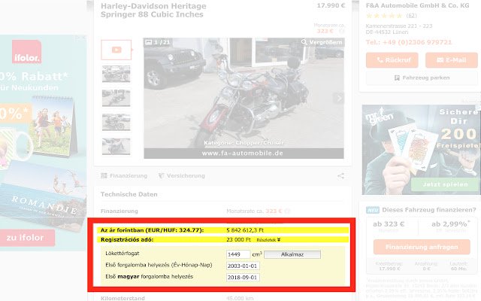Viewport: 481px width, 301px height.
Task: Click the dealer phone number
Action: click(409, 42)
